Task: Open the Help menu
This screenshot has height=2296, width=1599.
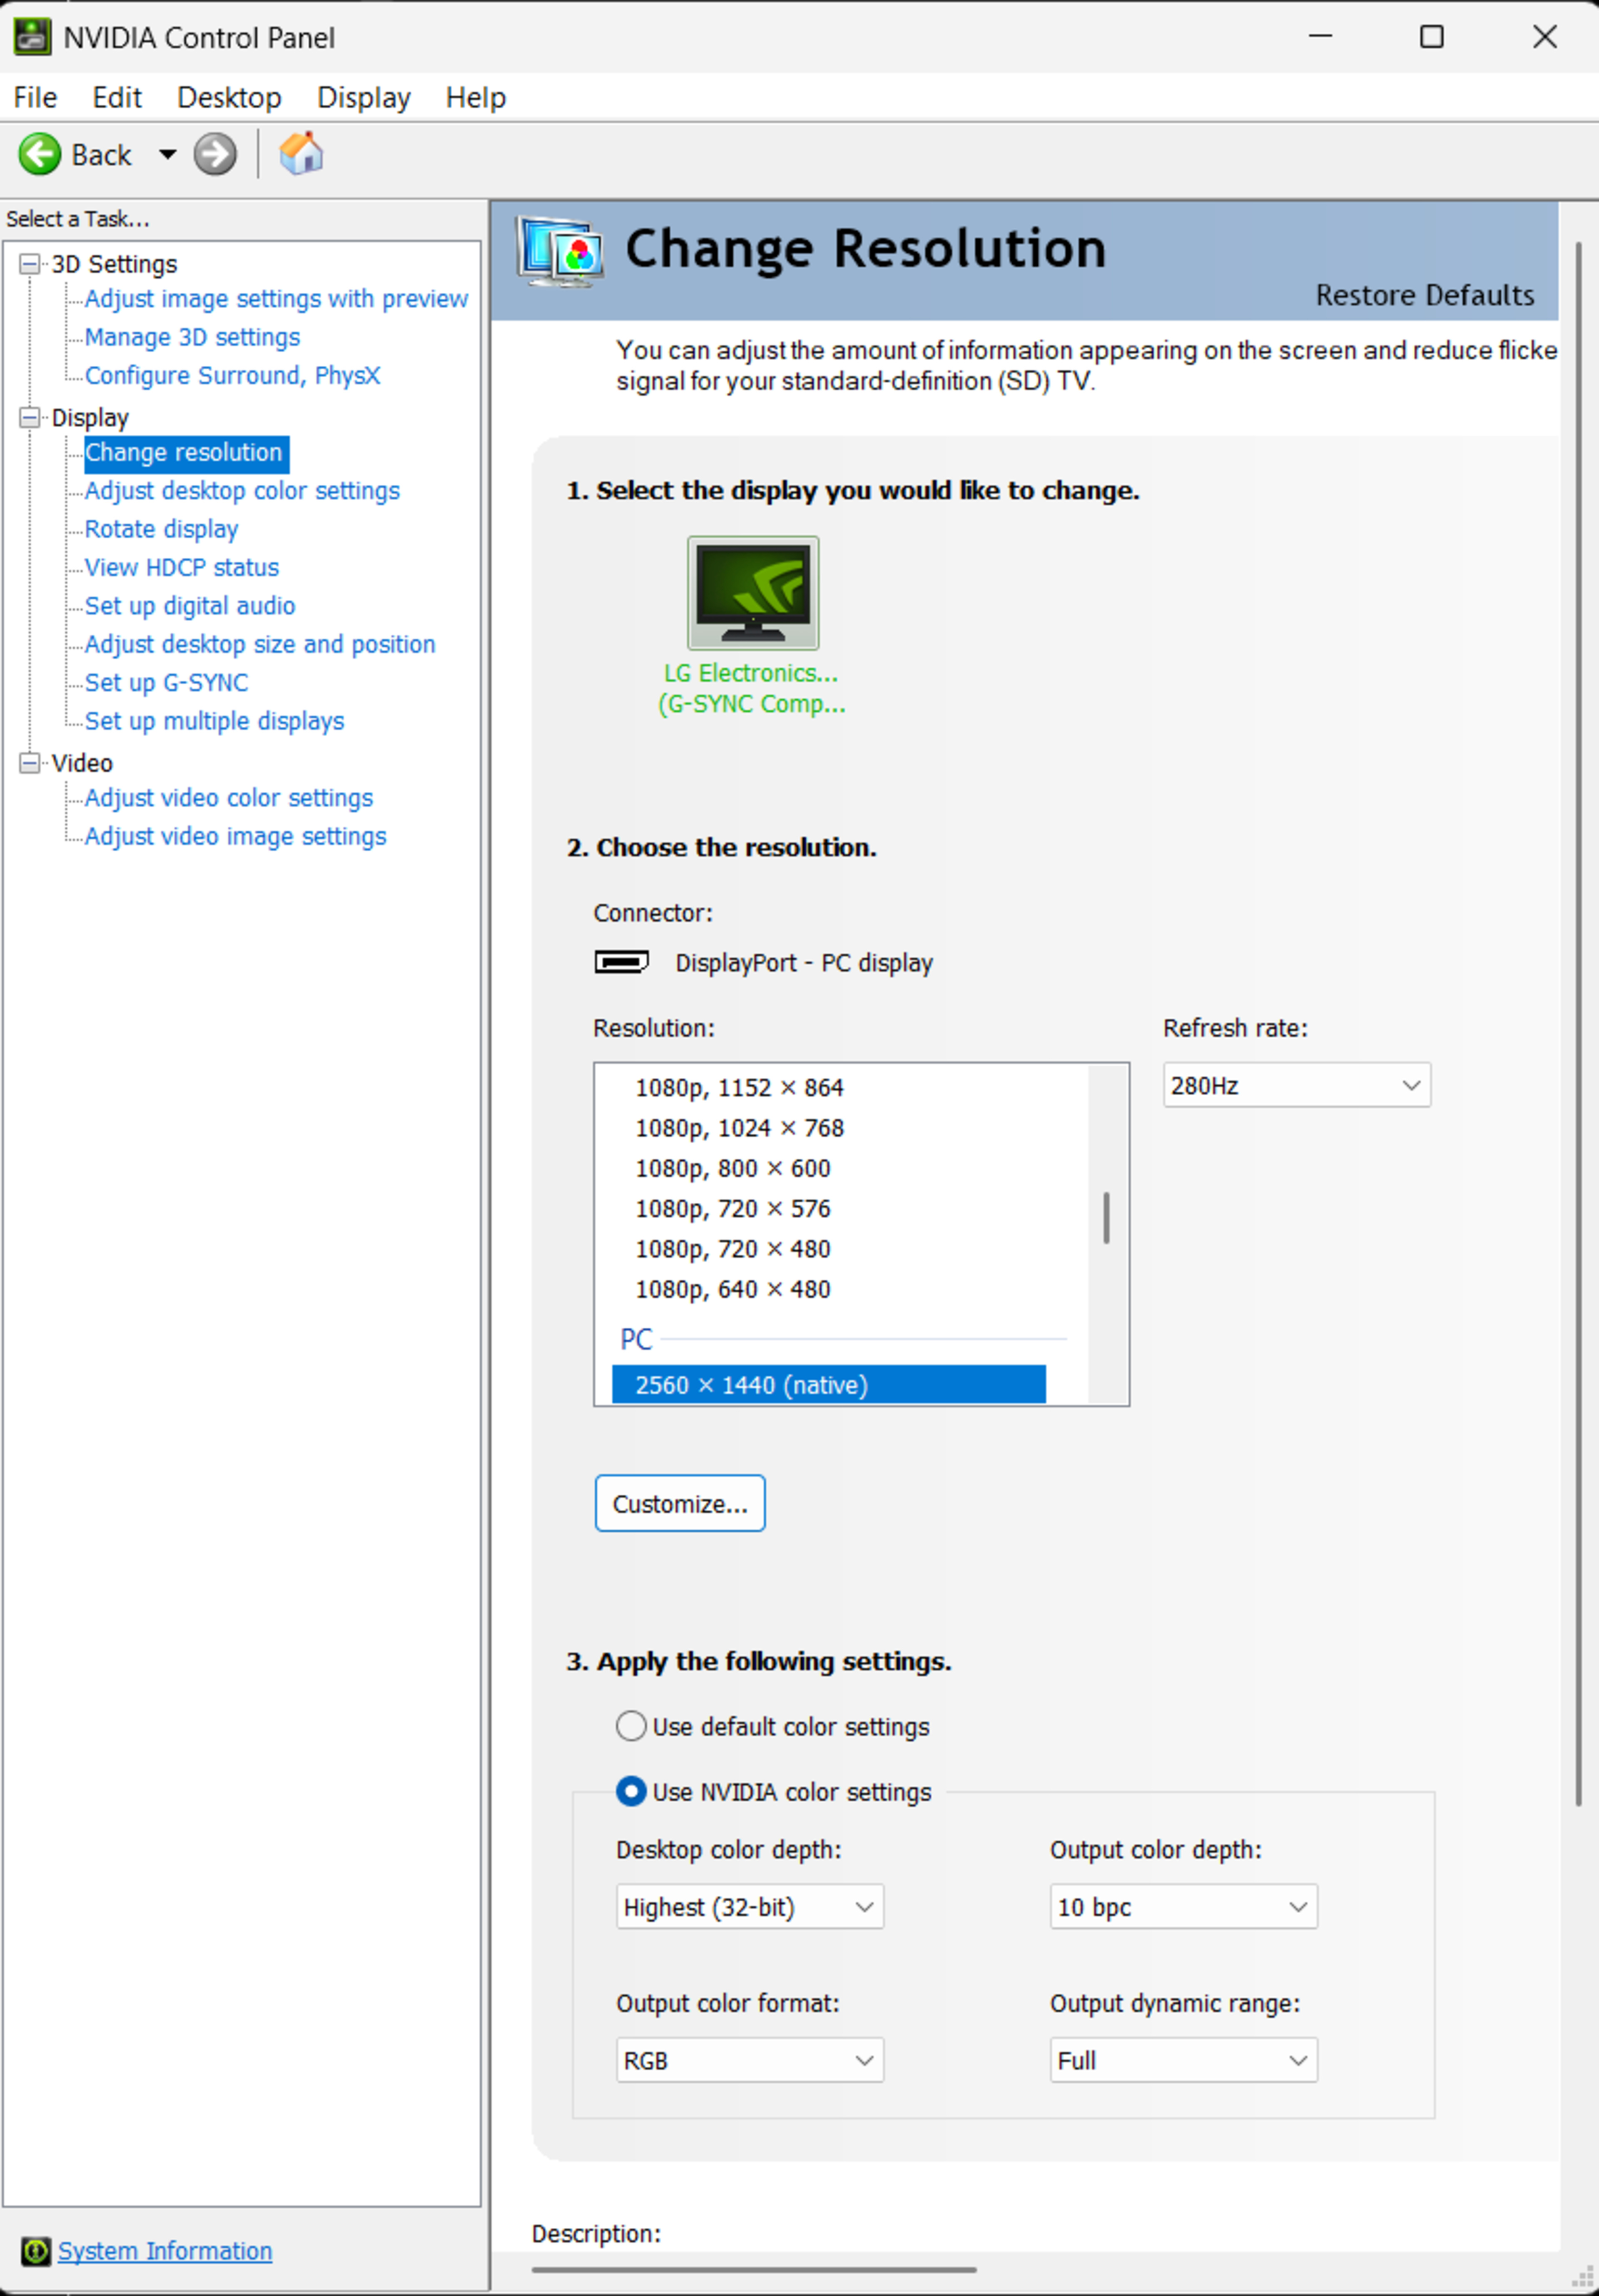Action: [x=475, y=98]
